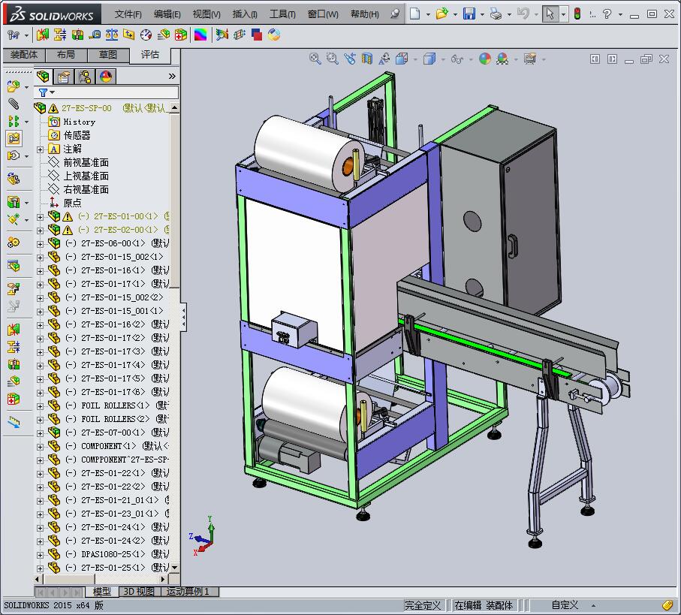Click Zoom to Fit in view toolbar
This screenshot has height=615, width=681.
315,59
